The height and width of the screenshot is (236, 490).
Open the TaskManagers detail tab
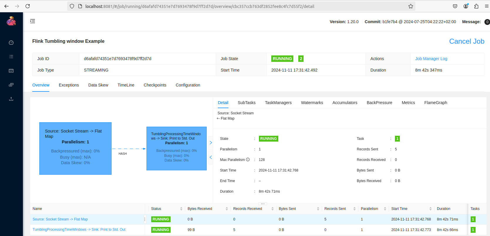pyautogui.click(x=278, y=103)
